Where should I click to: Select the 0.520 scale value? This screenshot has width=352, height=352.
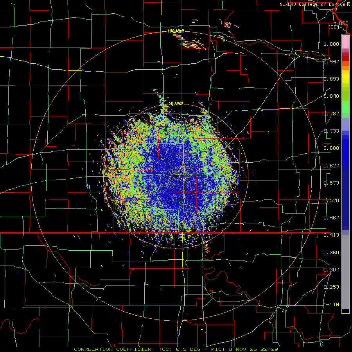331,201
